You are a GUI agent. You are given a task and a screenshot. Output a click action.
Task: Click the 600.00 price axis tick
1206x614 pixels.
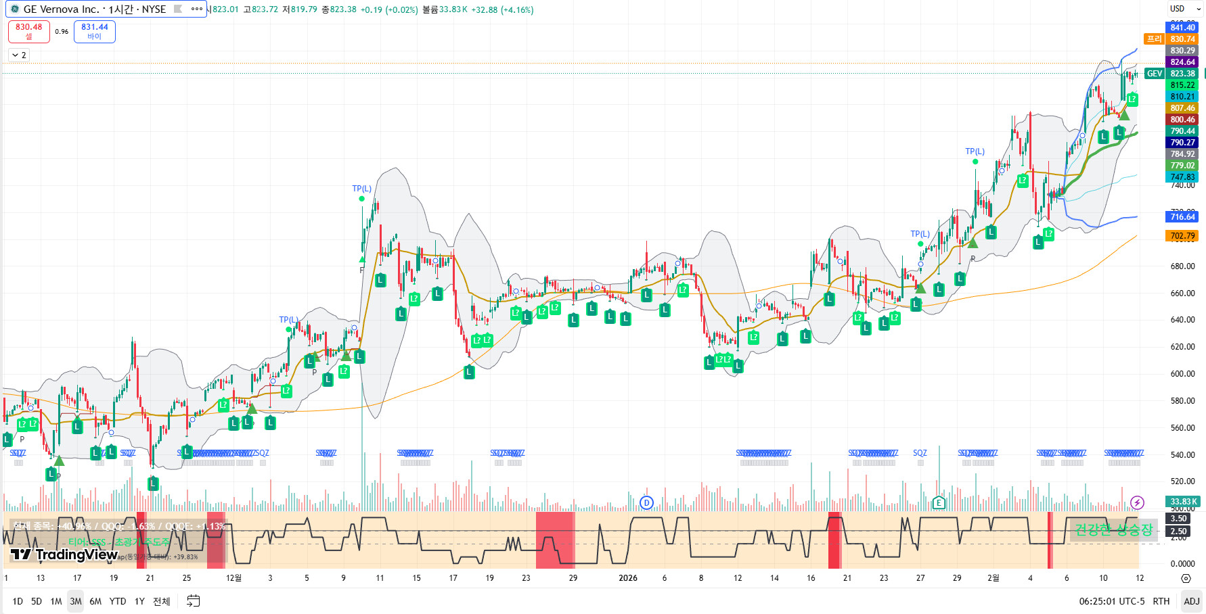point(1182,374)
